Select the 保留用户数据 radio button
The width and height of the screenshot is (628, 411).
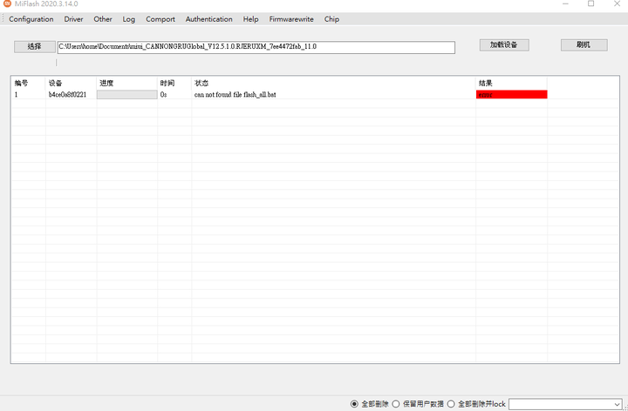(396, 404)
